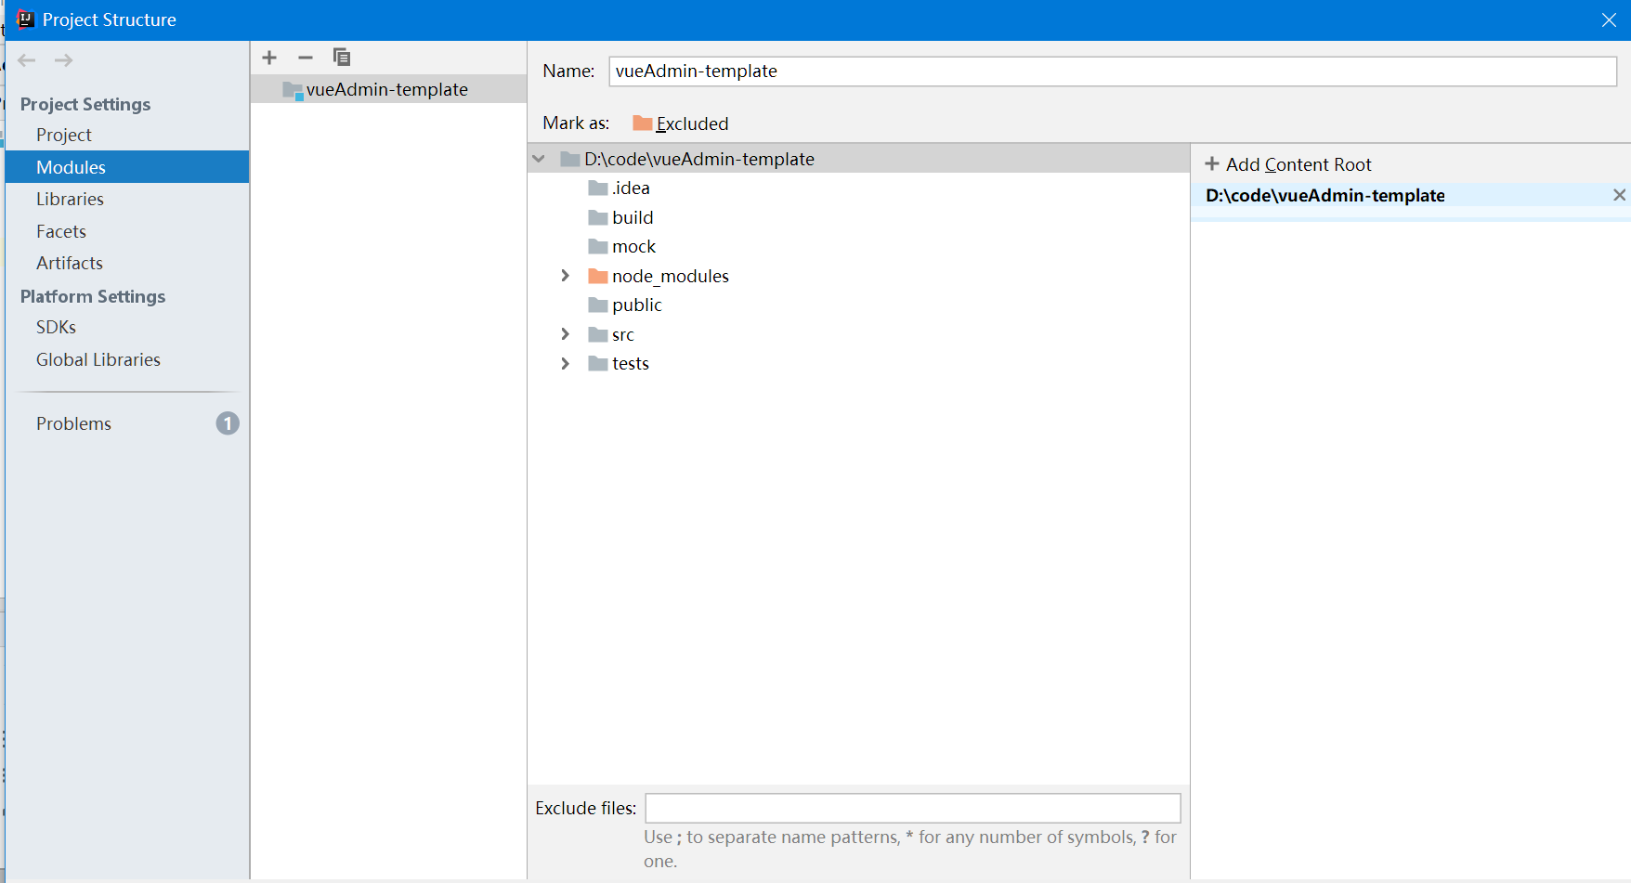Expand the src folder
Image resolution: width=1631 pixels, height=883 pixels.
click(565, 334)
